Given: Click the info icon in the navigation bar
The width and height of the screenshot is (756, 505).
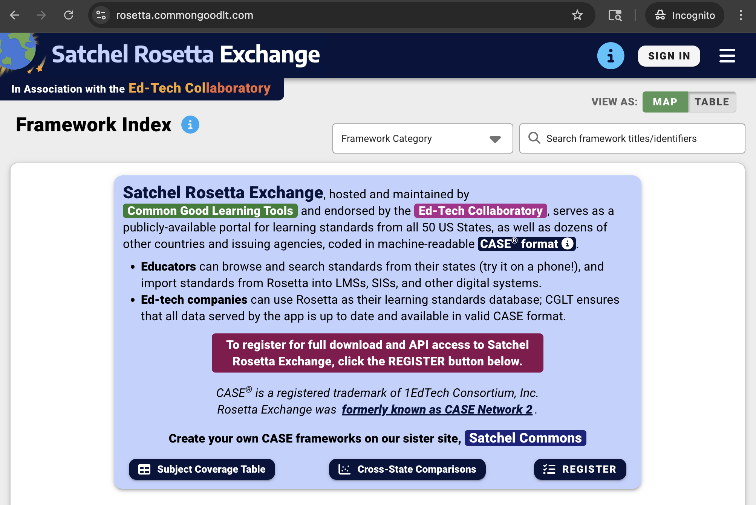Looking at the screenshot, I should [x=611, y=55].
